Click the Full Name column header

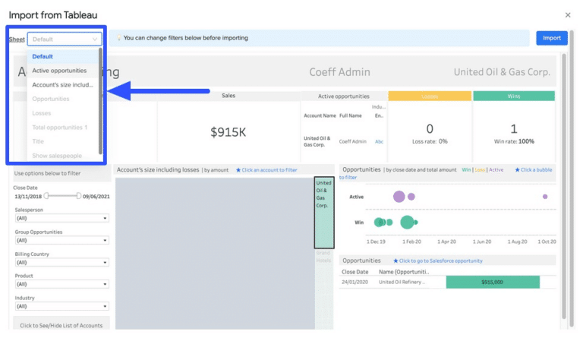(x=350, y=115)
